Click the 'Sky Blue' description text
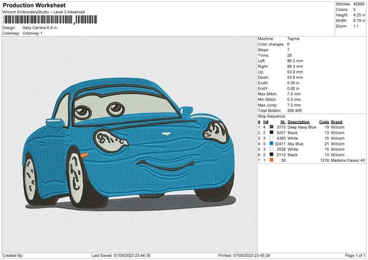 (296, 144)
